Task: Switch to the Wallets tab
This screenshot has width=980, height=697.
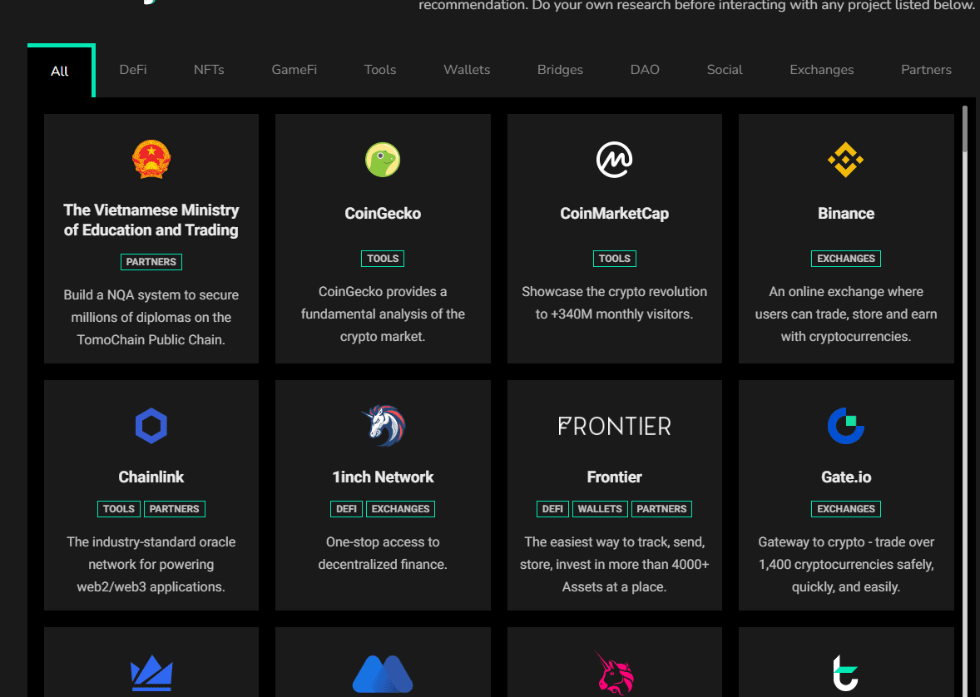Action: [x=467, y=69]
